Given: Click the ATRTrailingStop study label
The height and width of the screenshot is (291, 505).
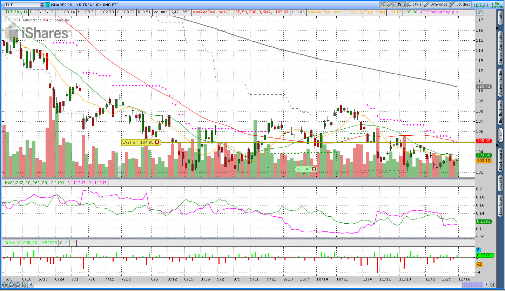Looking at the screenshot, I should (x=440, y=12).
